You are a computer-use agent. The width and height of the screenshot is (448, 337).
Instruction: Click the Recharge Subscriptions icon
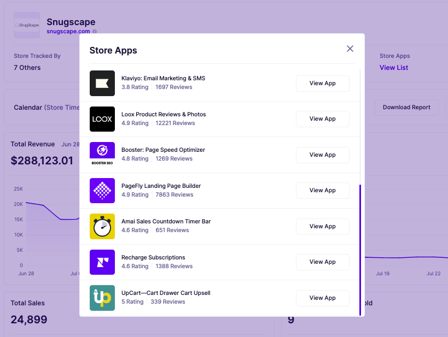tap(101, 262)
